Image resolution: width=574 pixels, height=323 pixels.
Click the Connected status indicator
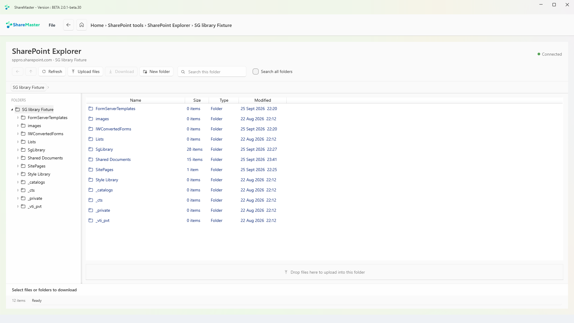point(549,54)
